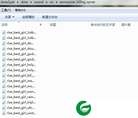Expand breadcrumb arrow before announcer_killing_spree
Screen dimensions: 138x118
tap(56, 2)
